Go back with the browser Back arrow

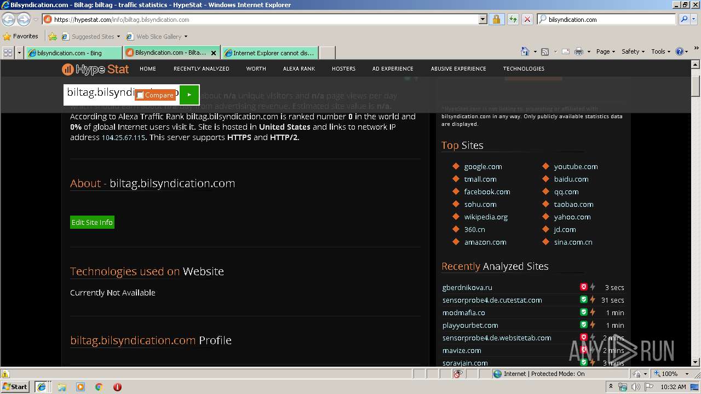(x=8, y=19)
